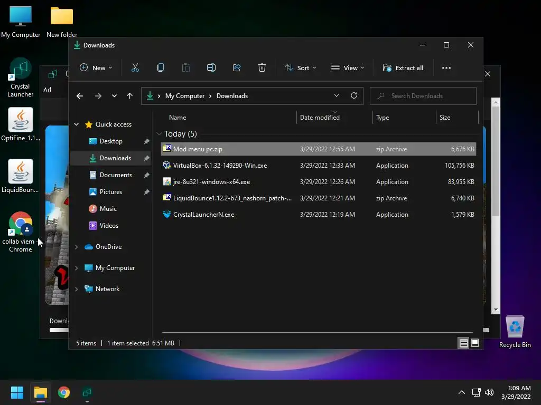Click the Share icon in toolbar
Image resolution: width=541 pixels, height=405 pixels.
click(237, 68)
